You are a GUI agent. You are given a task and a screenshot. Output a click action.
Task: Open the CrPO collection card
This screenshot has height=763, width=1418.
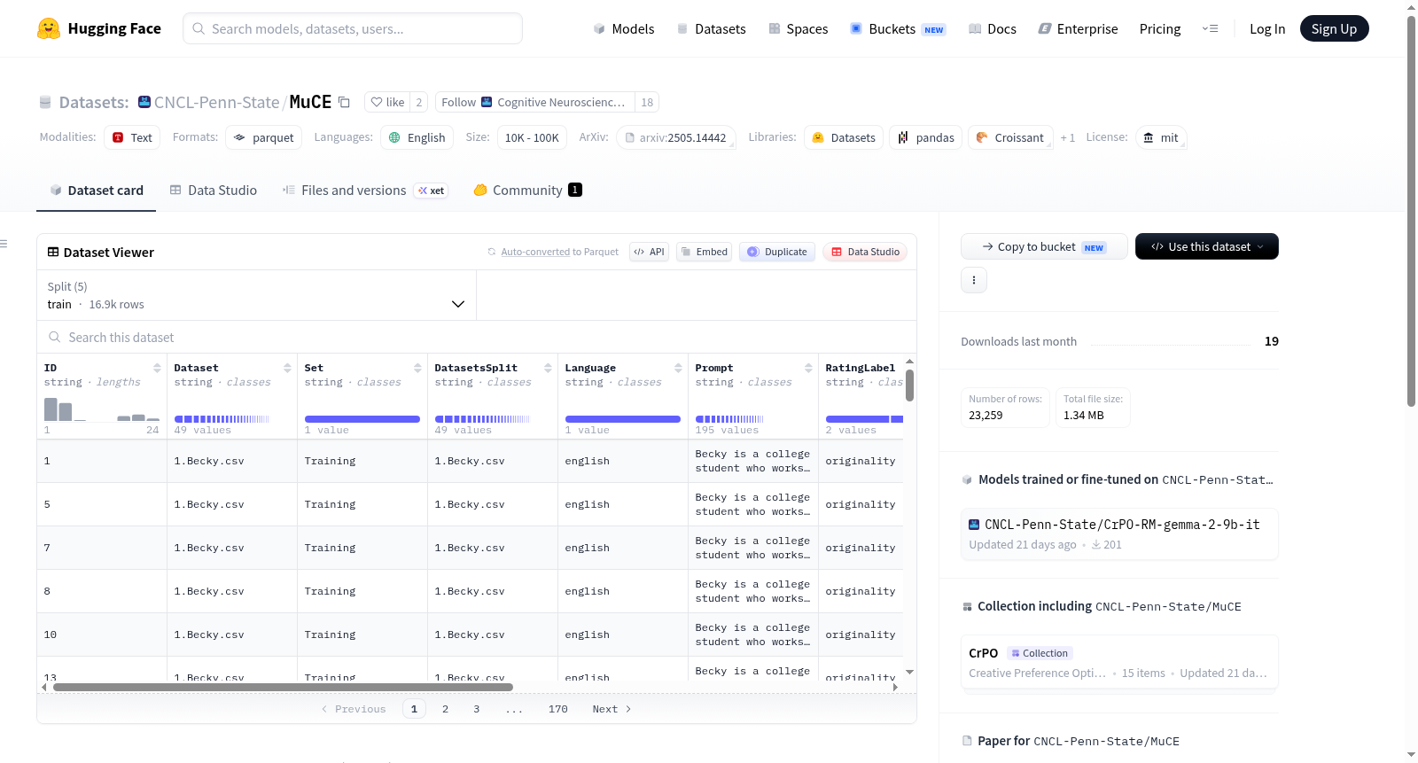point(1119,662)
